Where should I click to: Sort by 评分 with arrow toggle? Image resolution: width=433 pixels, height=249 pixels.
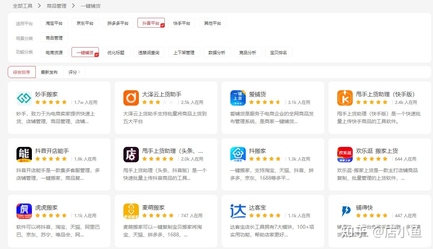point(74,72)
